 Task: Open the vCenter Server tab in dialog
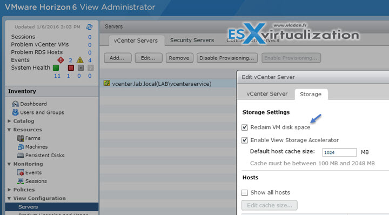pyautogui.click(x=267, y=94)
